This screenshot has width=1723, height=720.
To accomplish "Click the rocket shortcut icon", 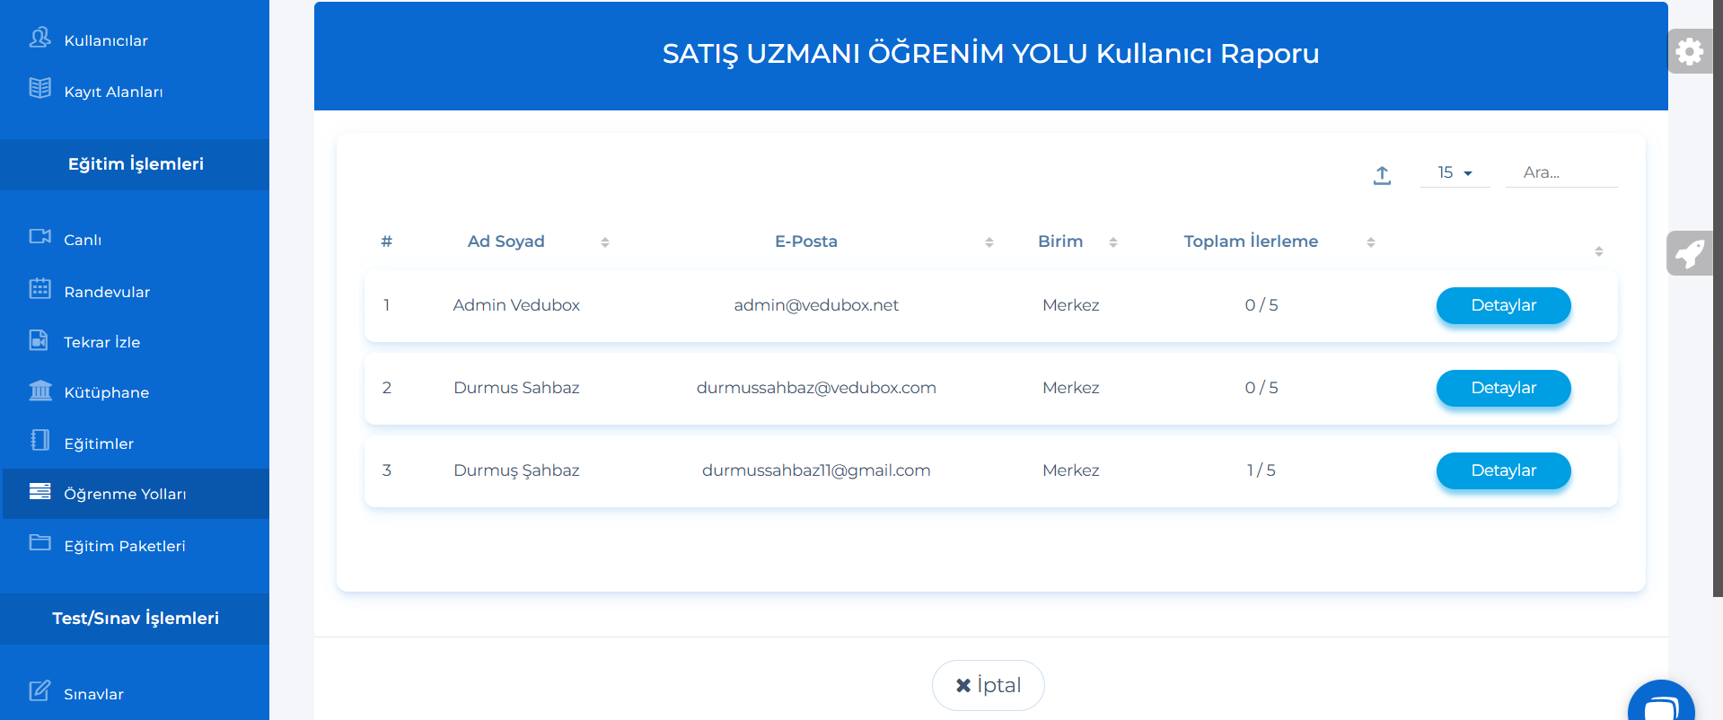I will pos(1689,253).
